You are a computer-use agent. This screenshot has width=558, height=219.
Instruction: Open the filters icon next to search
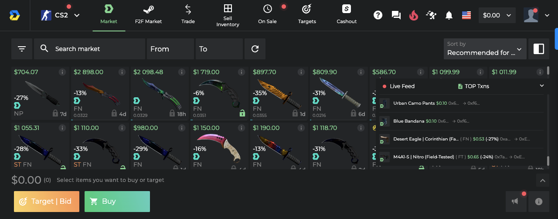[x=22, y=49]
